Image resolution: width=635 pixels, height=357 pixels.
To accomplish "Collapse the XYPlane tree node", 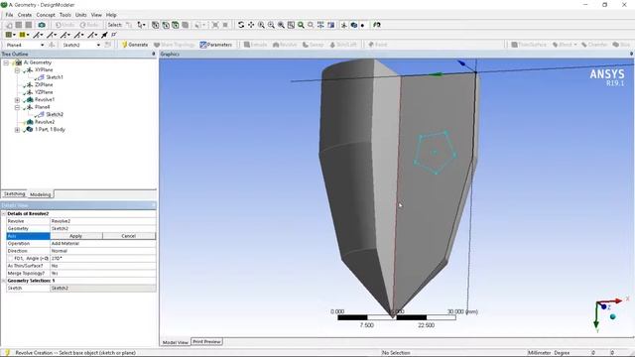I will coord(17,70).
